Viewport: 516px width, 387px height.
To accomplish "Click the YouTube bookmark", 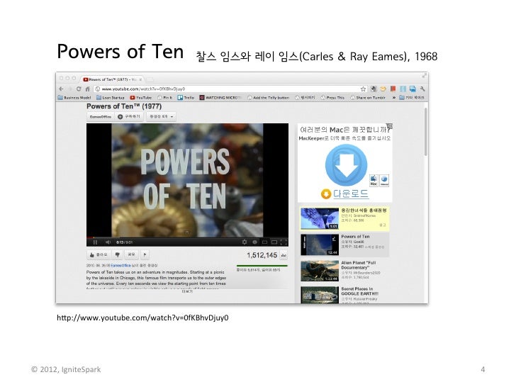I will coord(141,98).
